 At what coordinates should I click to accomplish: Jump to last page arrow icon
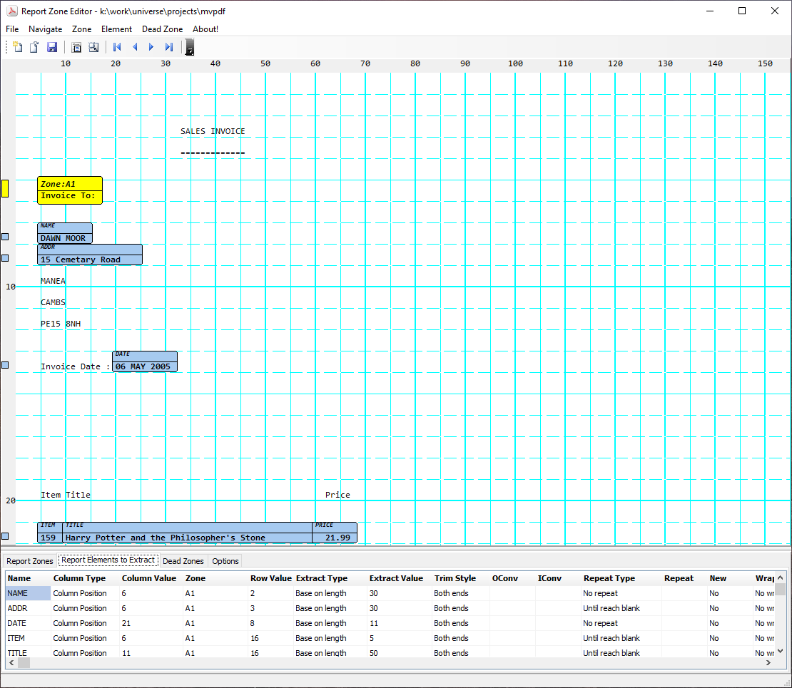point(169,47)
